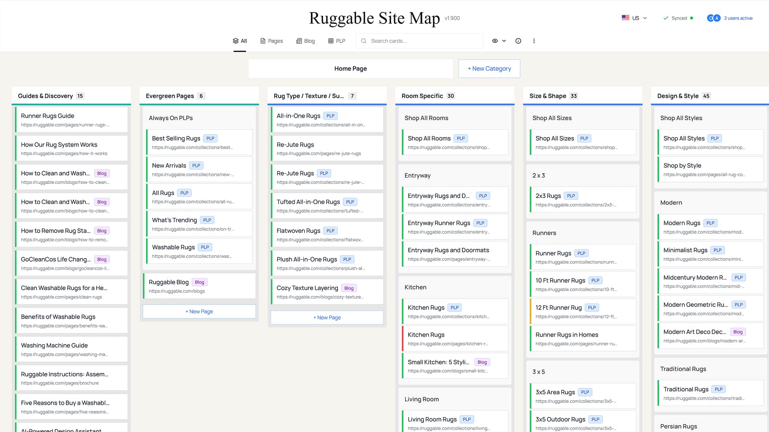The image size is (769, 432).
Task: Open the 3x5 Outdoor Rugs card
Action: 583,421
